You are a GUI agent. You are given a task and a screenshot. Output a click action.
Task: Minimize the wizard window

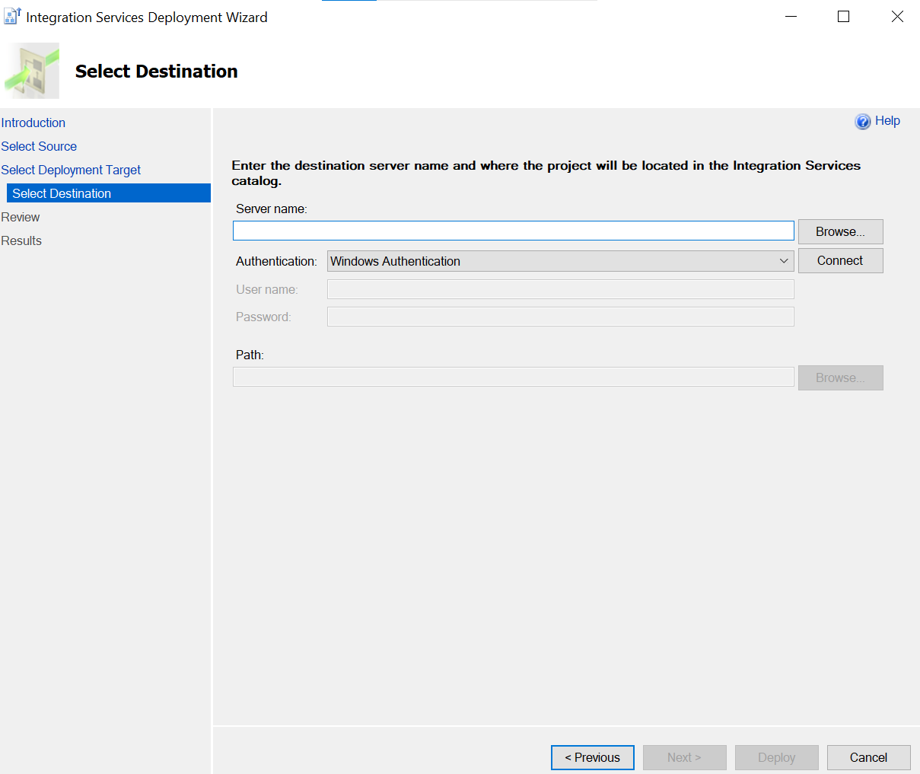(791, 16)
